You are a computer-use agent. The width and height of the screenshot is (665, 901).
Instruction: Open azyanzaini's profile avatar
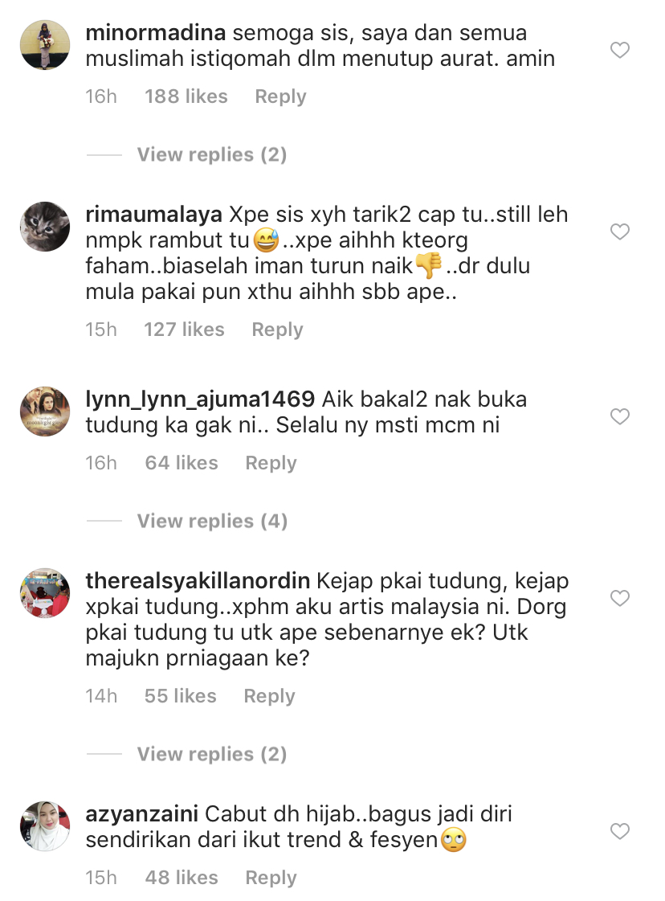click(x=45, y=825)
